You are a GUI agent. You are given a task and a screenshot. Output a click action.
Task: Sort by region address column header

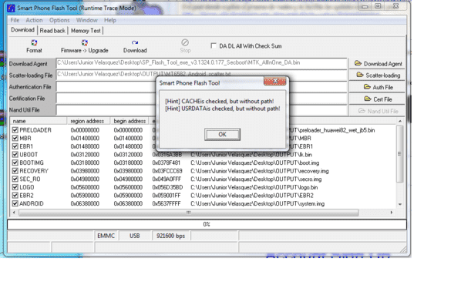point(89,121)
